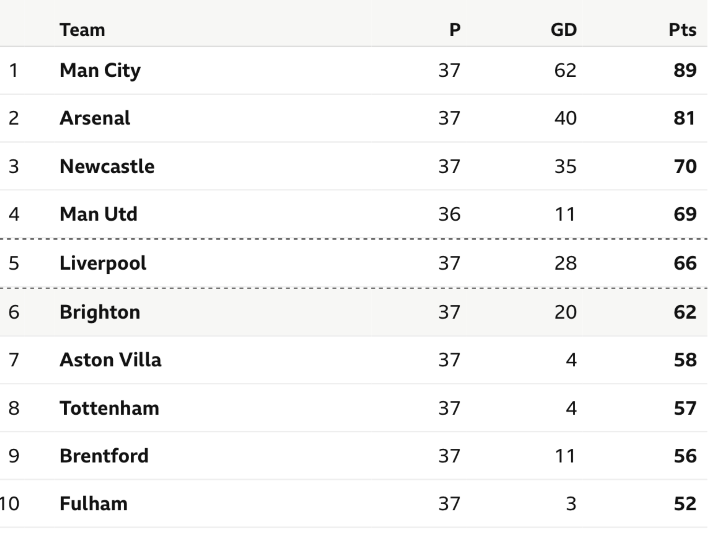Click the Team column header

82,30
